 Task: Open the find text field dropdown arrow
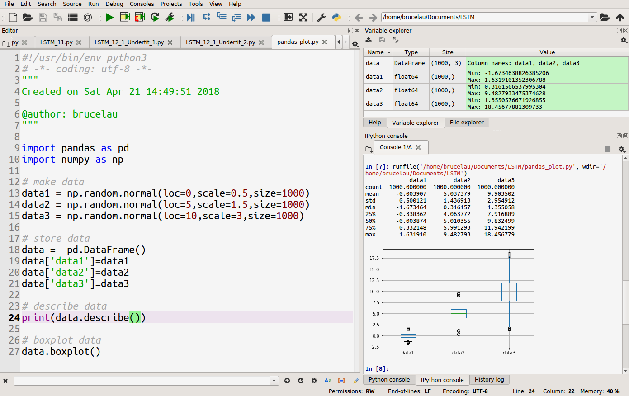(x=274, y=381)
